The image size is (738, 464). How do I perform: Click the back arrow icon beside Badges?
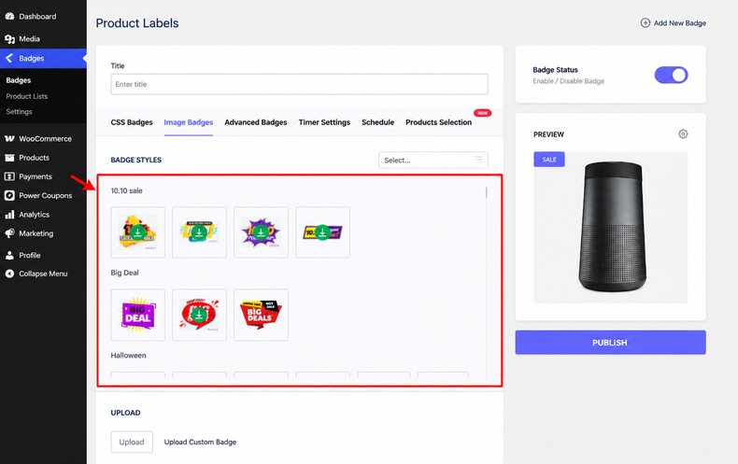pyautogui.click(x=9, y=58)
